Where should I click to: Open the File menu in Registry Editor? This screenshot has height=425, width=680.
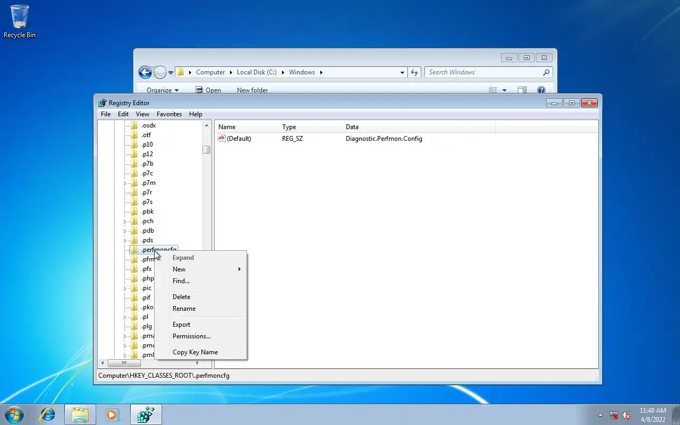pos(106,114)
